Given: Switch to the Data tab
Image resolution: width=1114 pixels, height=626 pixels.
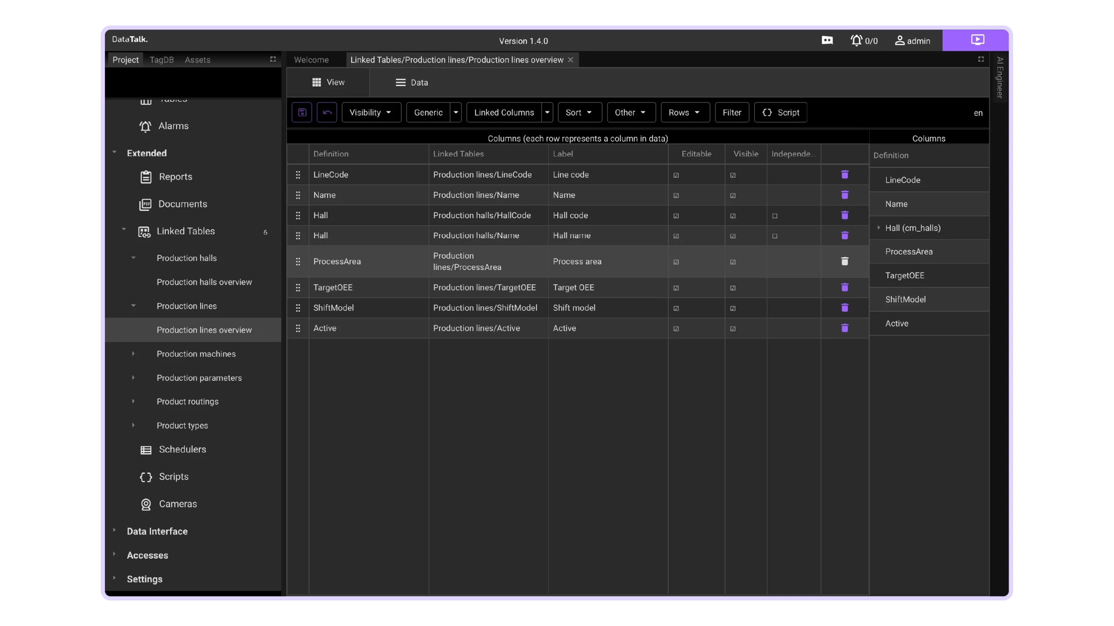Looking at the screenshot, I should point(412,83).
